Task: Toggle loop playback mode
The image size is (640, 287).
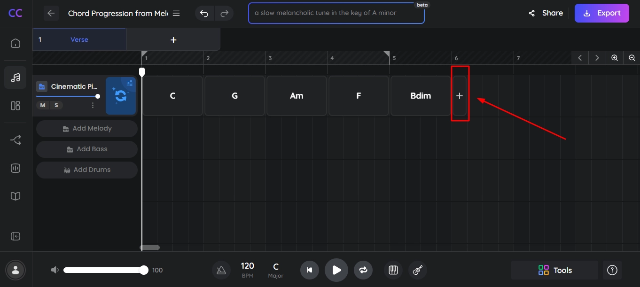Action: (x=363, y=270)
